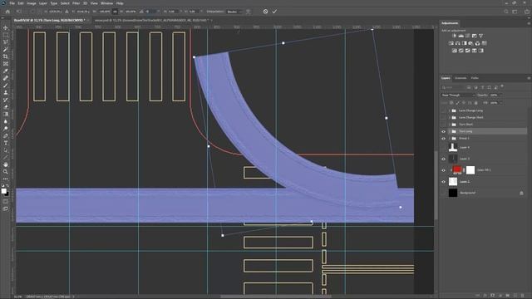Hide the Group 1 folder
The width and height of the screenshot is (532, 299).
tap(443, 139)
